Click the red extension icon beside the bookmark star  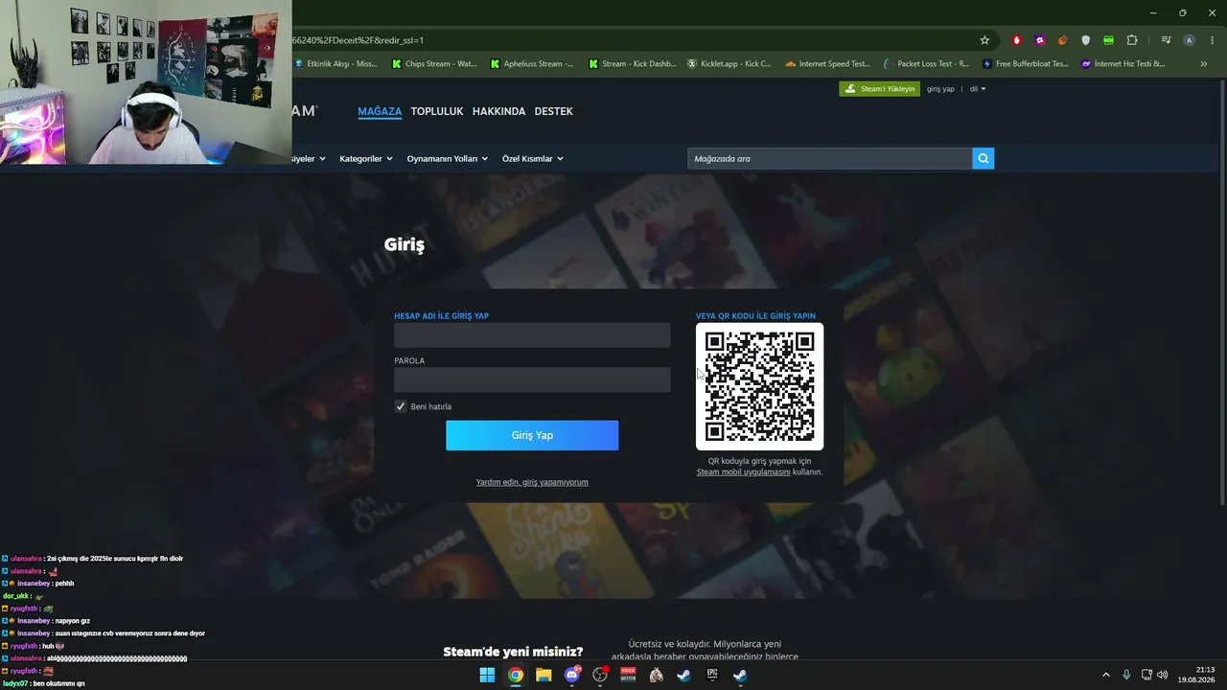pos(1016,40)
